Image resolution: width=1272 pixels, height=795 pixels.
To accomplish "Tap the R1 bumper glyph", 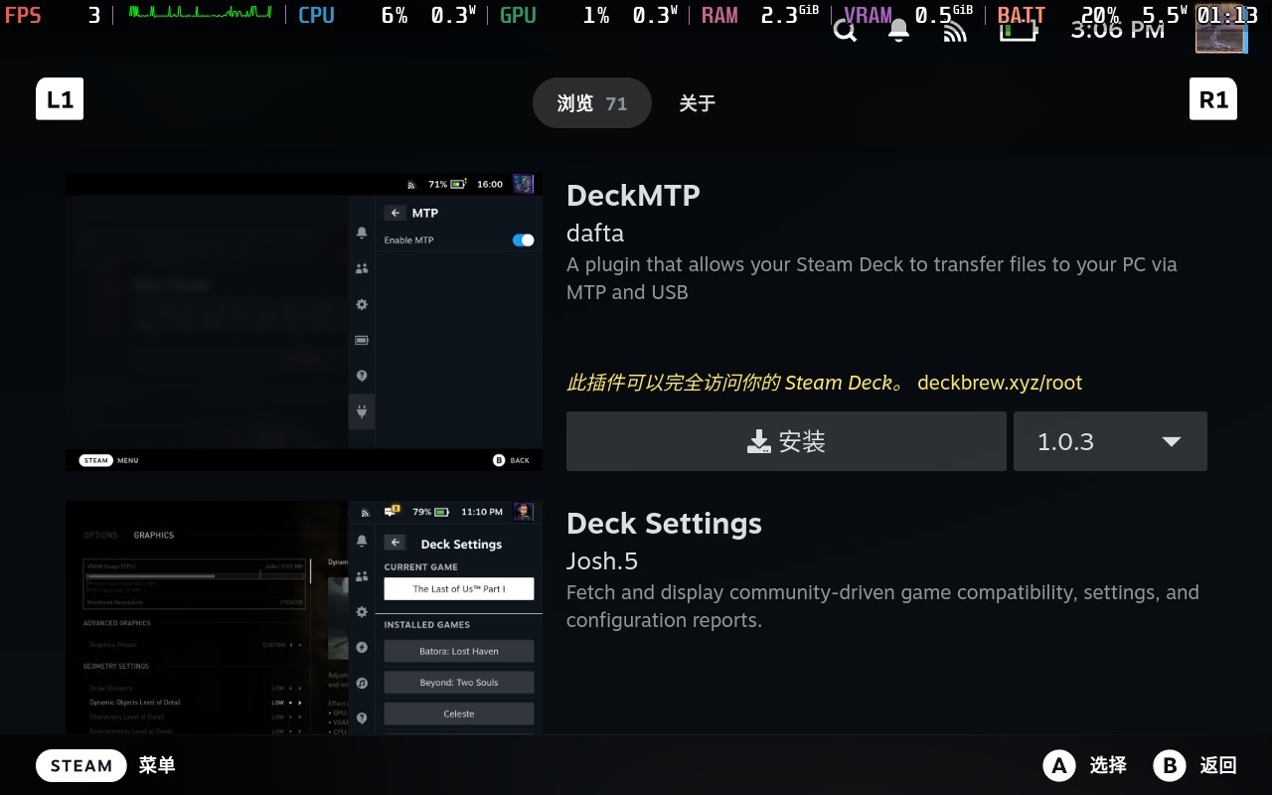I will click(1213, 99).
